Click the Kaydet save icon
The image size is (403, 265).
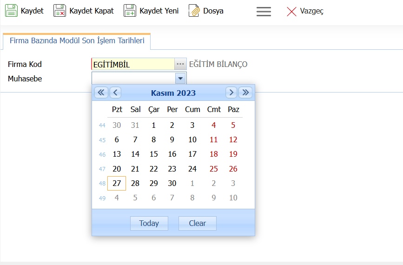point(12,11)
